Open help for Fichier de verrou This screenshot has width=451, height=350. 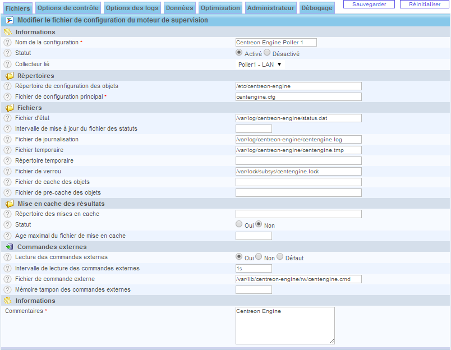pos(7,172)
